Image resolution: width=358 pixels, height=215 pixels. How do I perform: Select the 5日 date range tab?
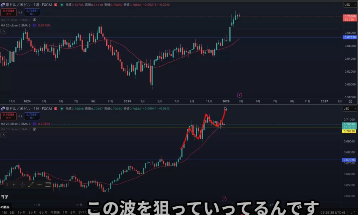12,213
